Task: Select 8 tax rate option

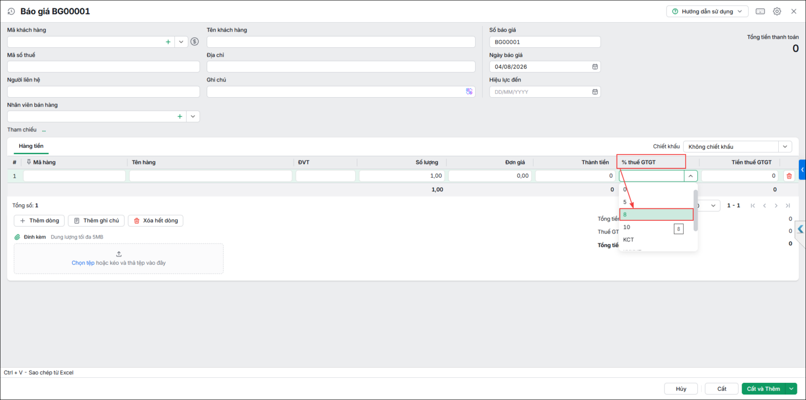Action: tap(656, 214)
